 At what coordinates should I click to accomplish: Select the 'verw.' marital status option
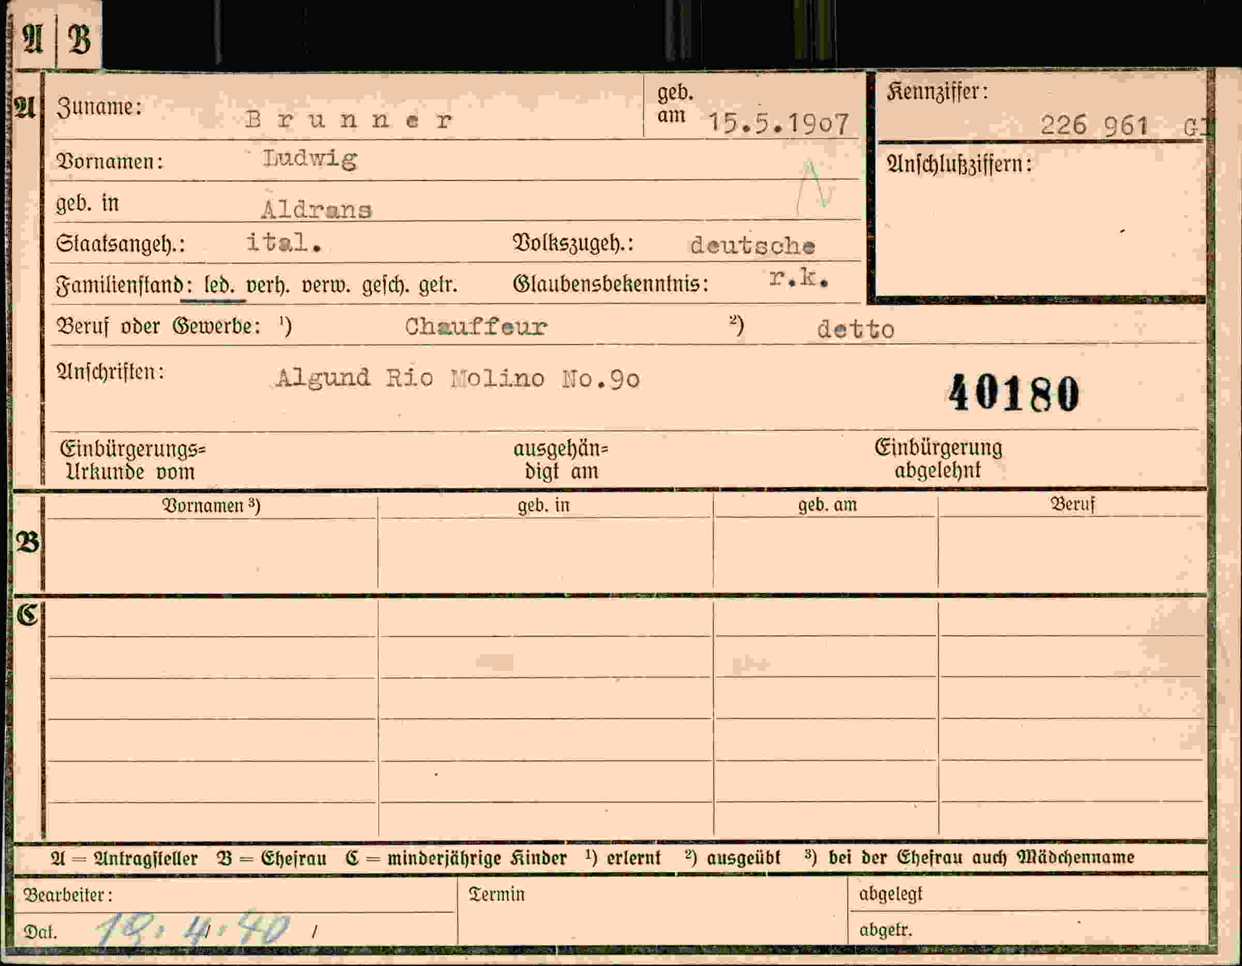[x=327, y=285]
